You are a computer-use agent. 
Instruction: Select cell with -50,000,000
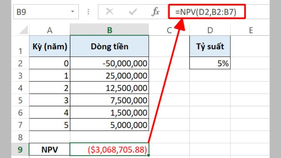pos(109,63)
